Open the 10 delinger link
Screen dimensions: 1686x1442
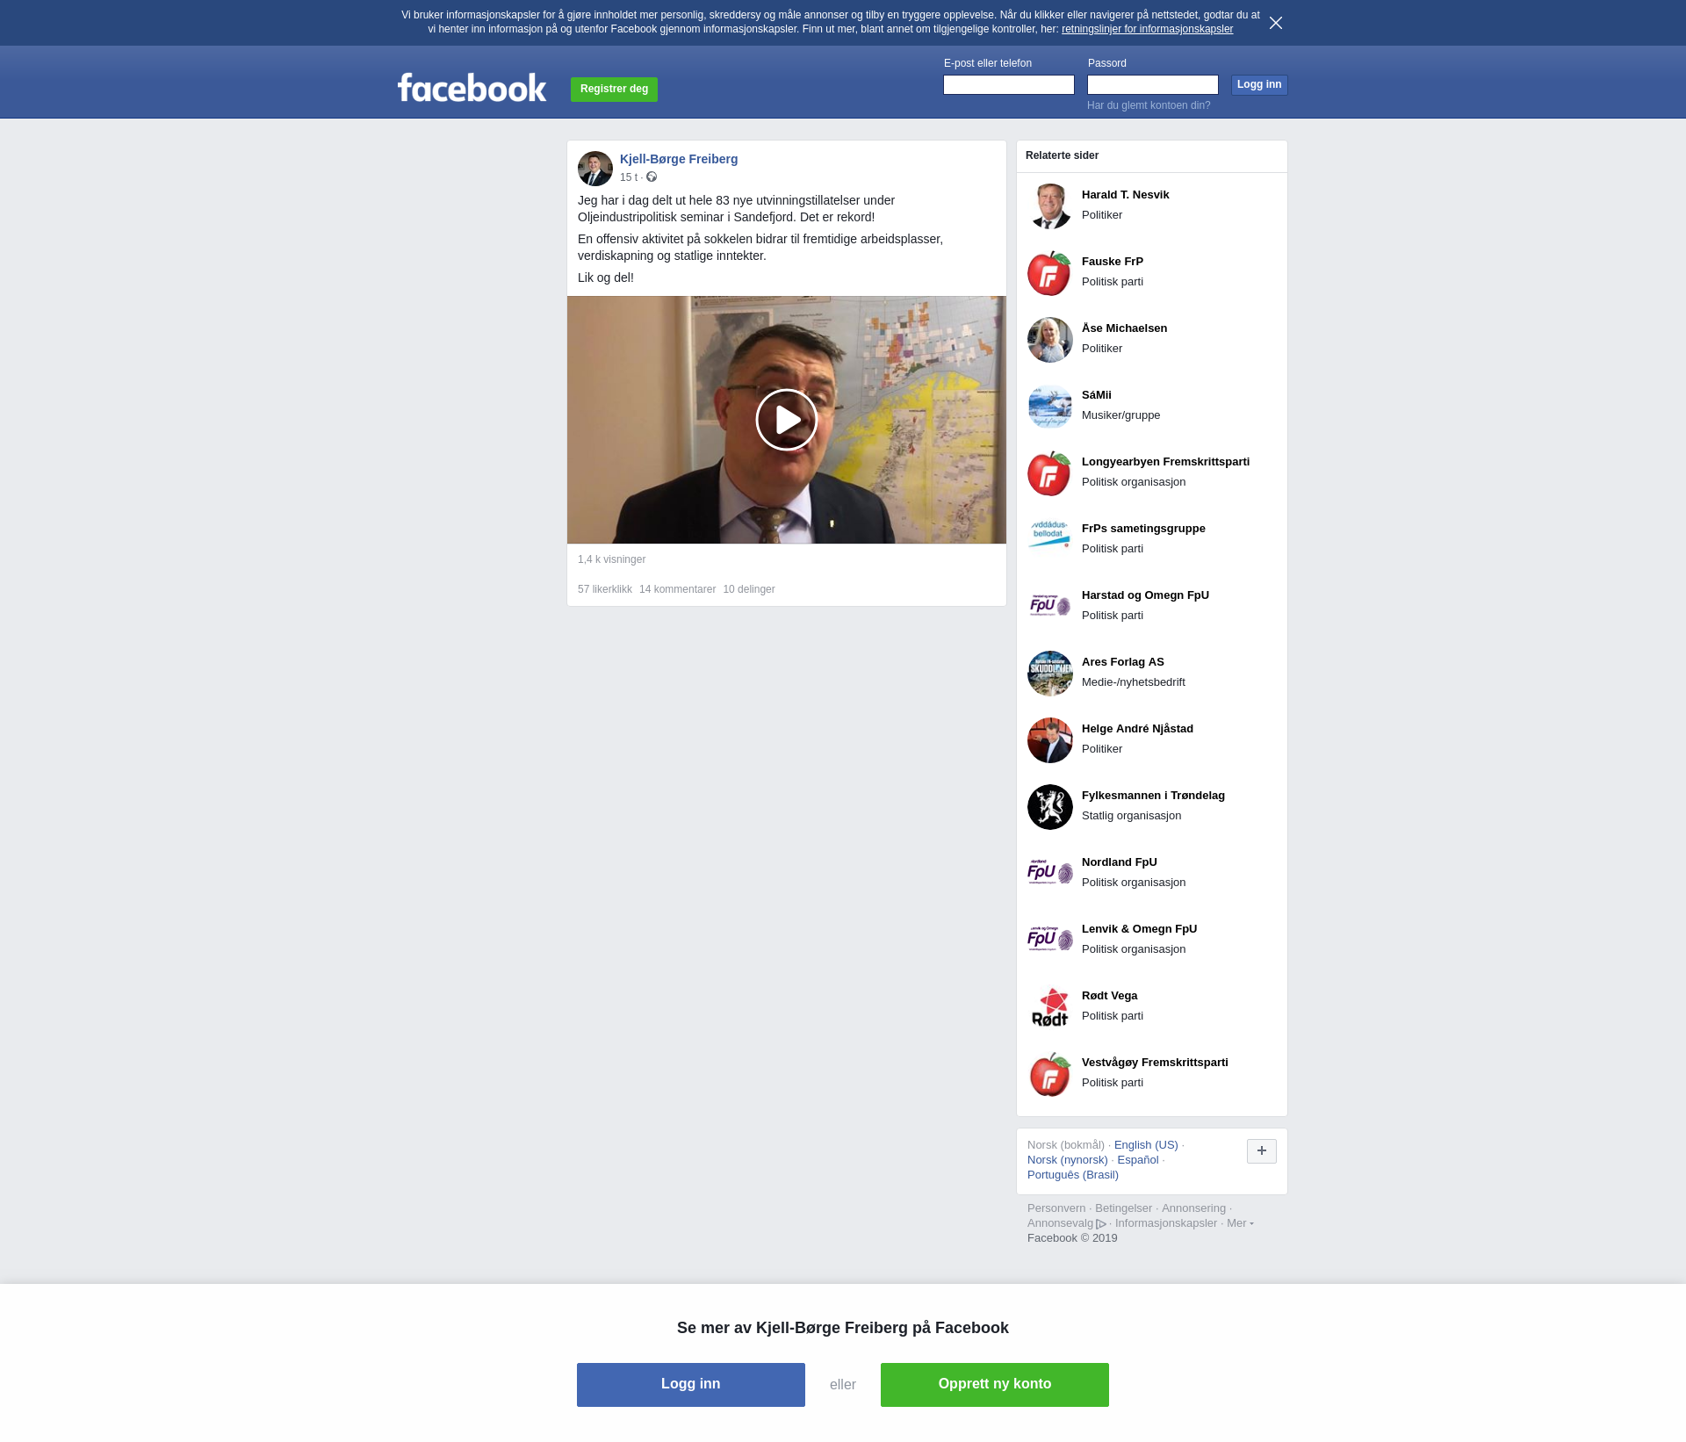coord(749,589)
